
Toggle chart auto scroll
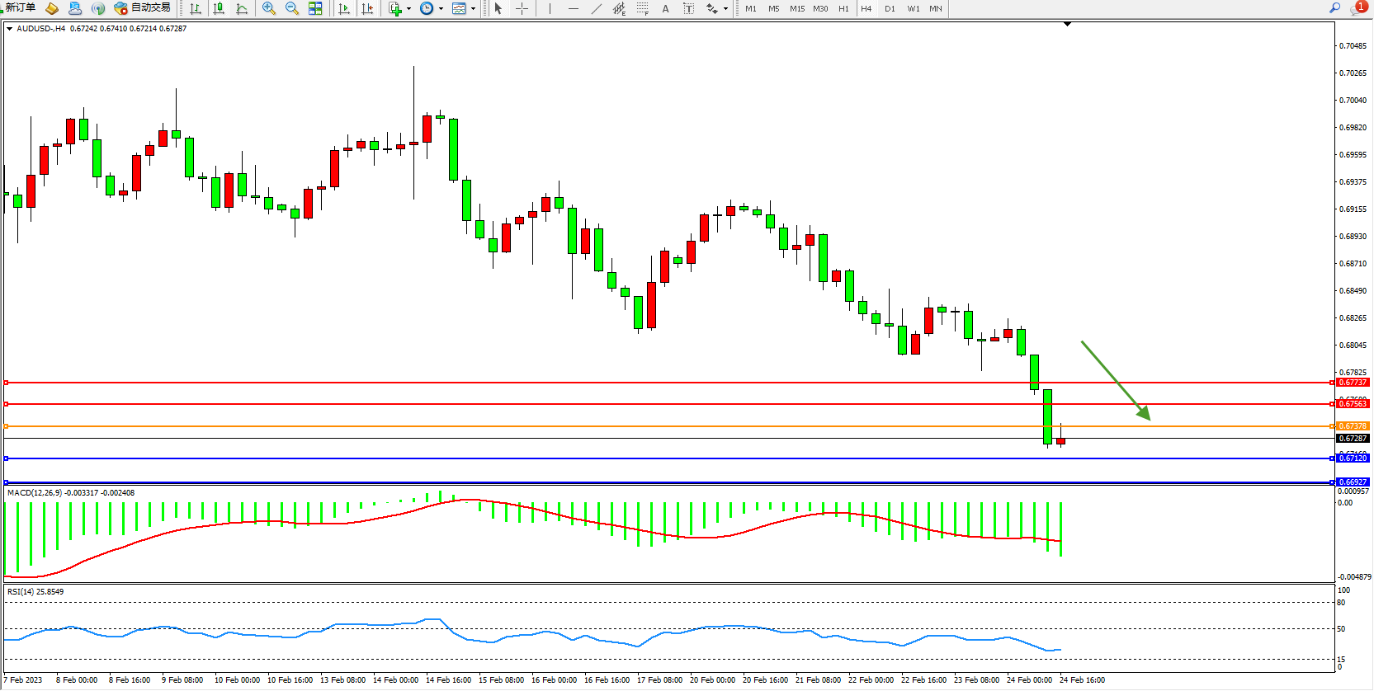tap(344, 8)
